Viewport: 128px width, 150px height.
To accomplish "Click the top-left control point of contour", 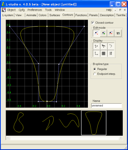I will coord(10,26).
